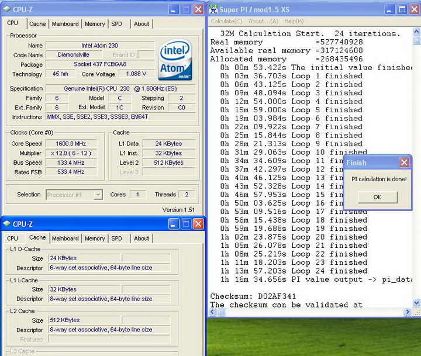
Task: Open the About...(A) menu in Super PI
Action: (x=263, y=21)
